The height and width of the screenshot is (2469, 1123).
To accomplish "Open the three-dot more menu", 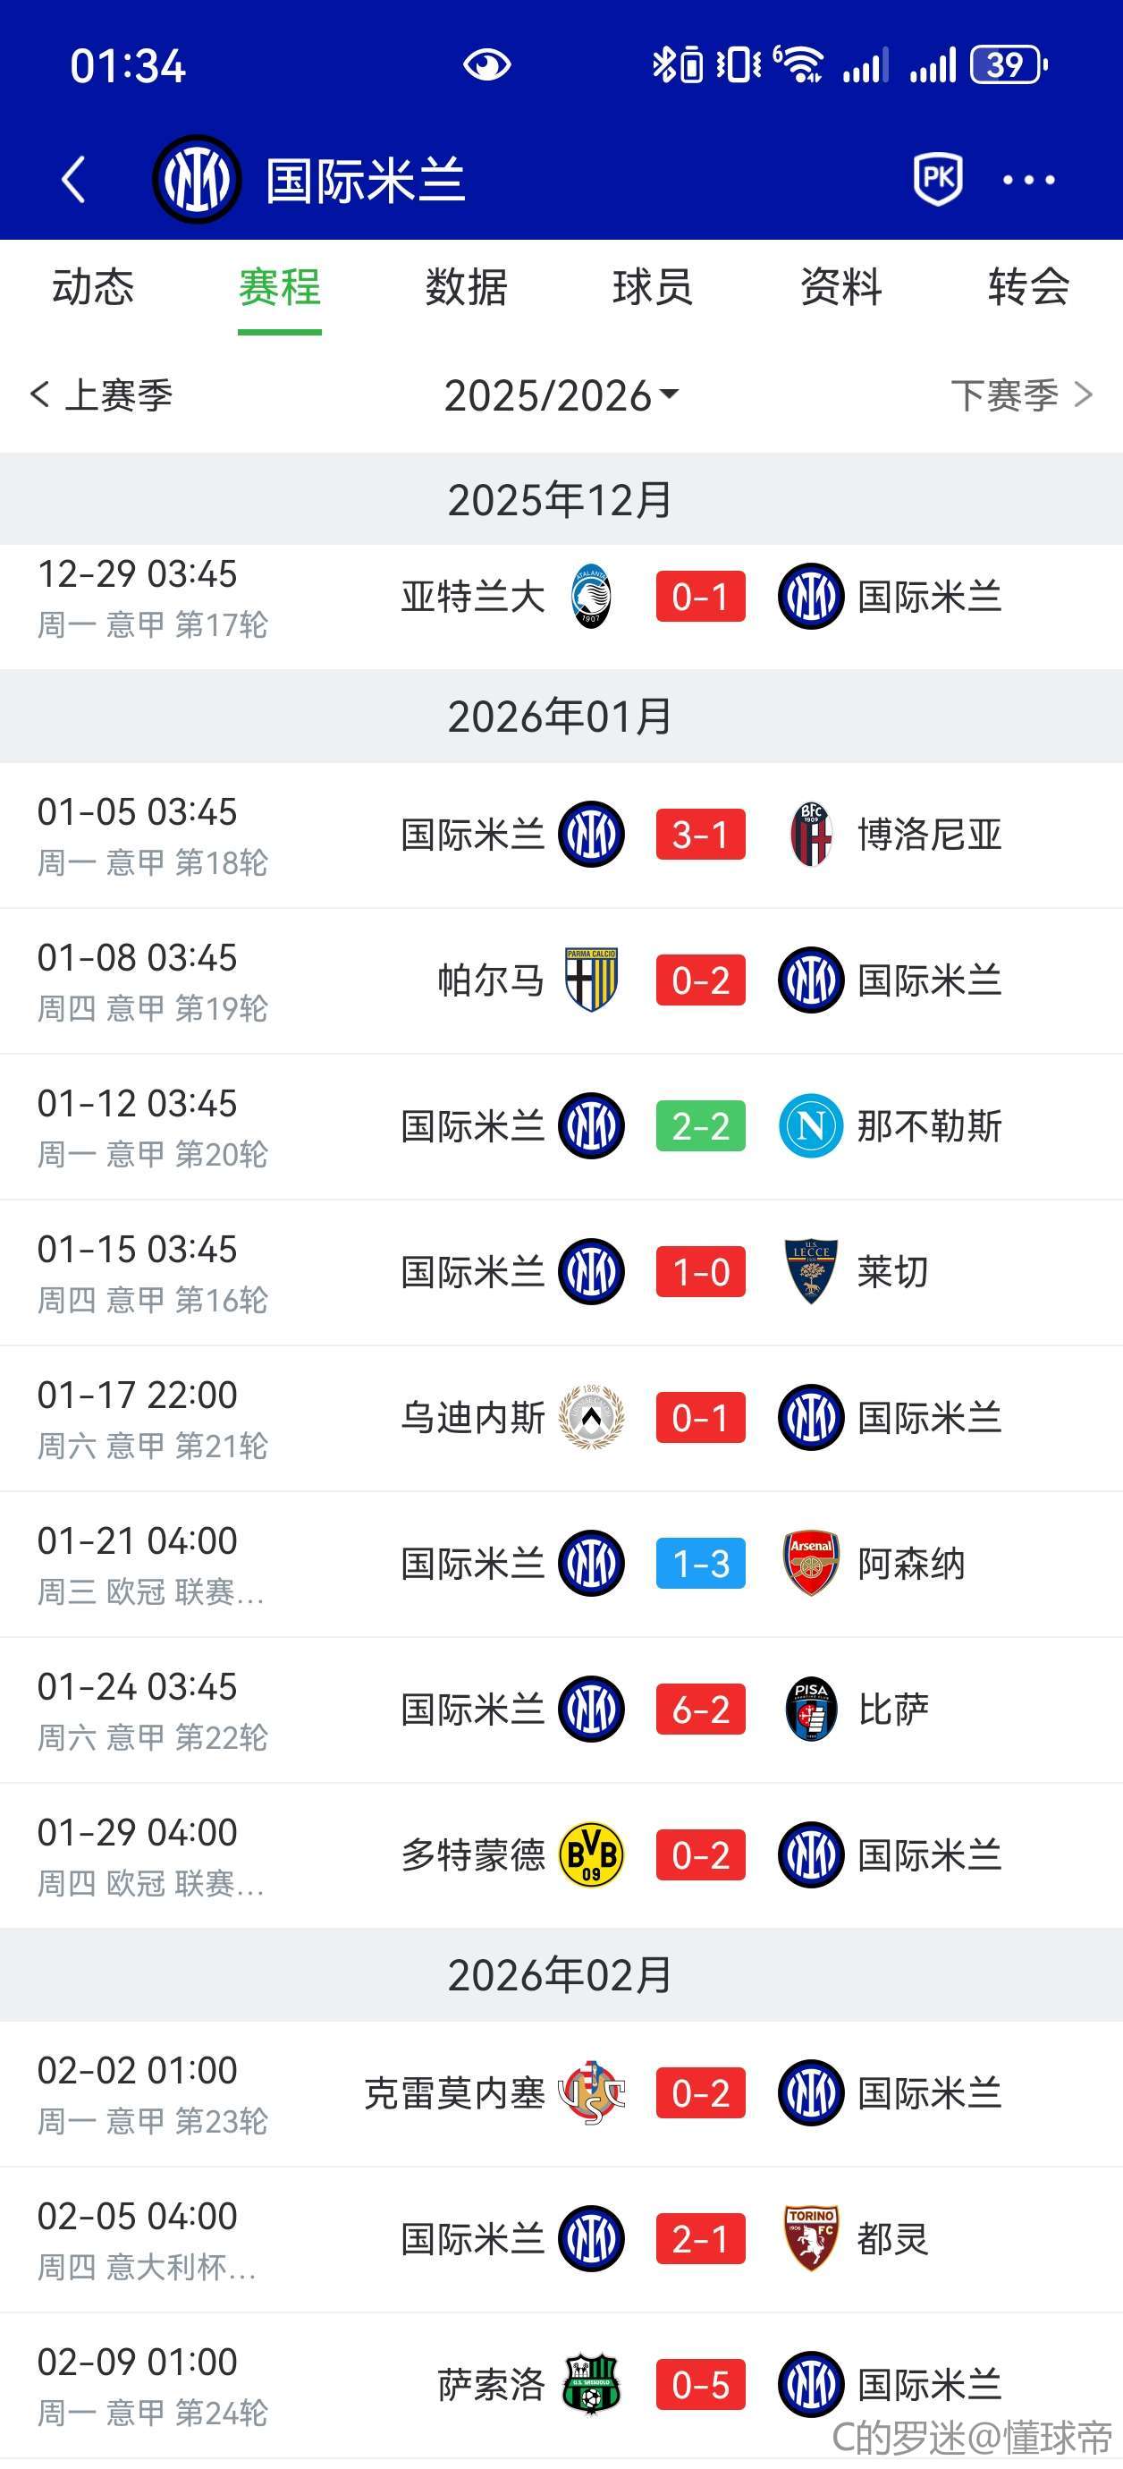I will [x=1028, y=179].
